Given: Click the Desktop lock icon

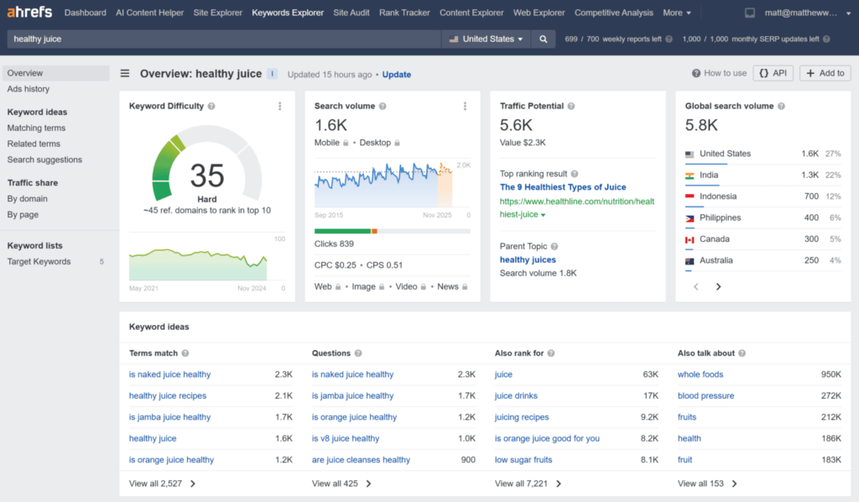Looking at the screenshot, I should click(x=397, y=143).
